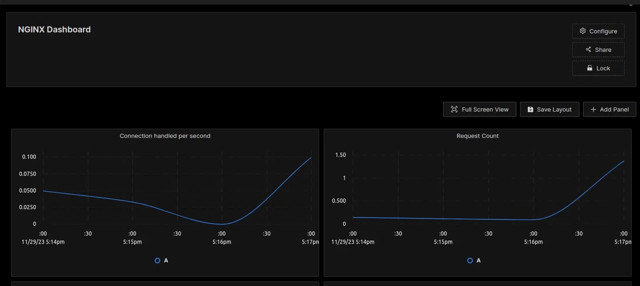Click the 0.0750 y-axis label
640x286 pixels.
pos(27,174)
